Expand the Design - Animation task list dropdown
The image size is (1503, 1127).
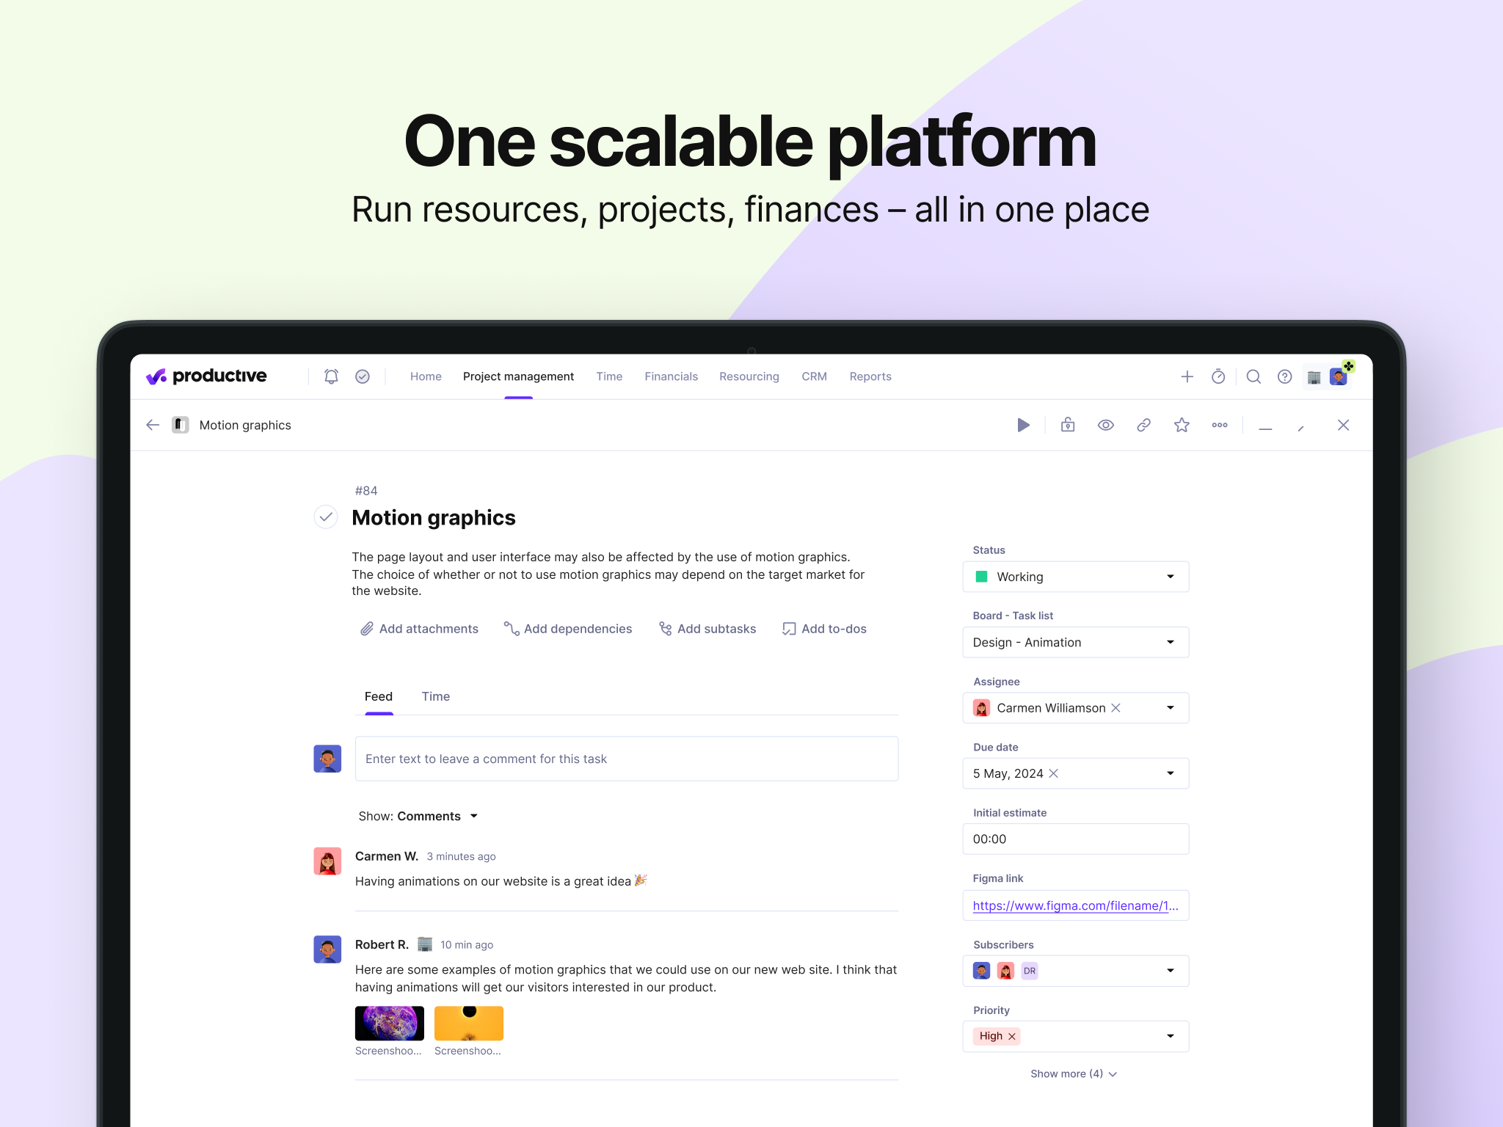[1075, 642]
